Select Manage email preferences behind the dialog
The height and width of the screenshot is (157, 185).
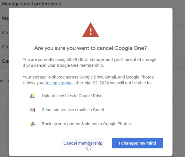[31, 4]
